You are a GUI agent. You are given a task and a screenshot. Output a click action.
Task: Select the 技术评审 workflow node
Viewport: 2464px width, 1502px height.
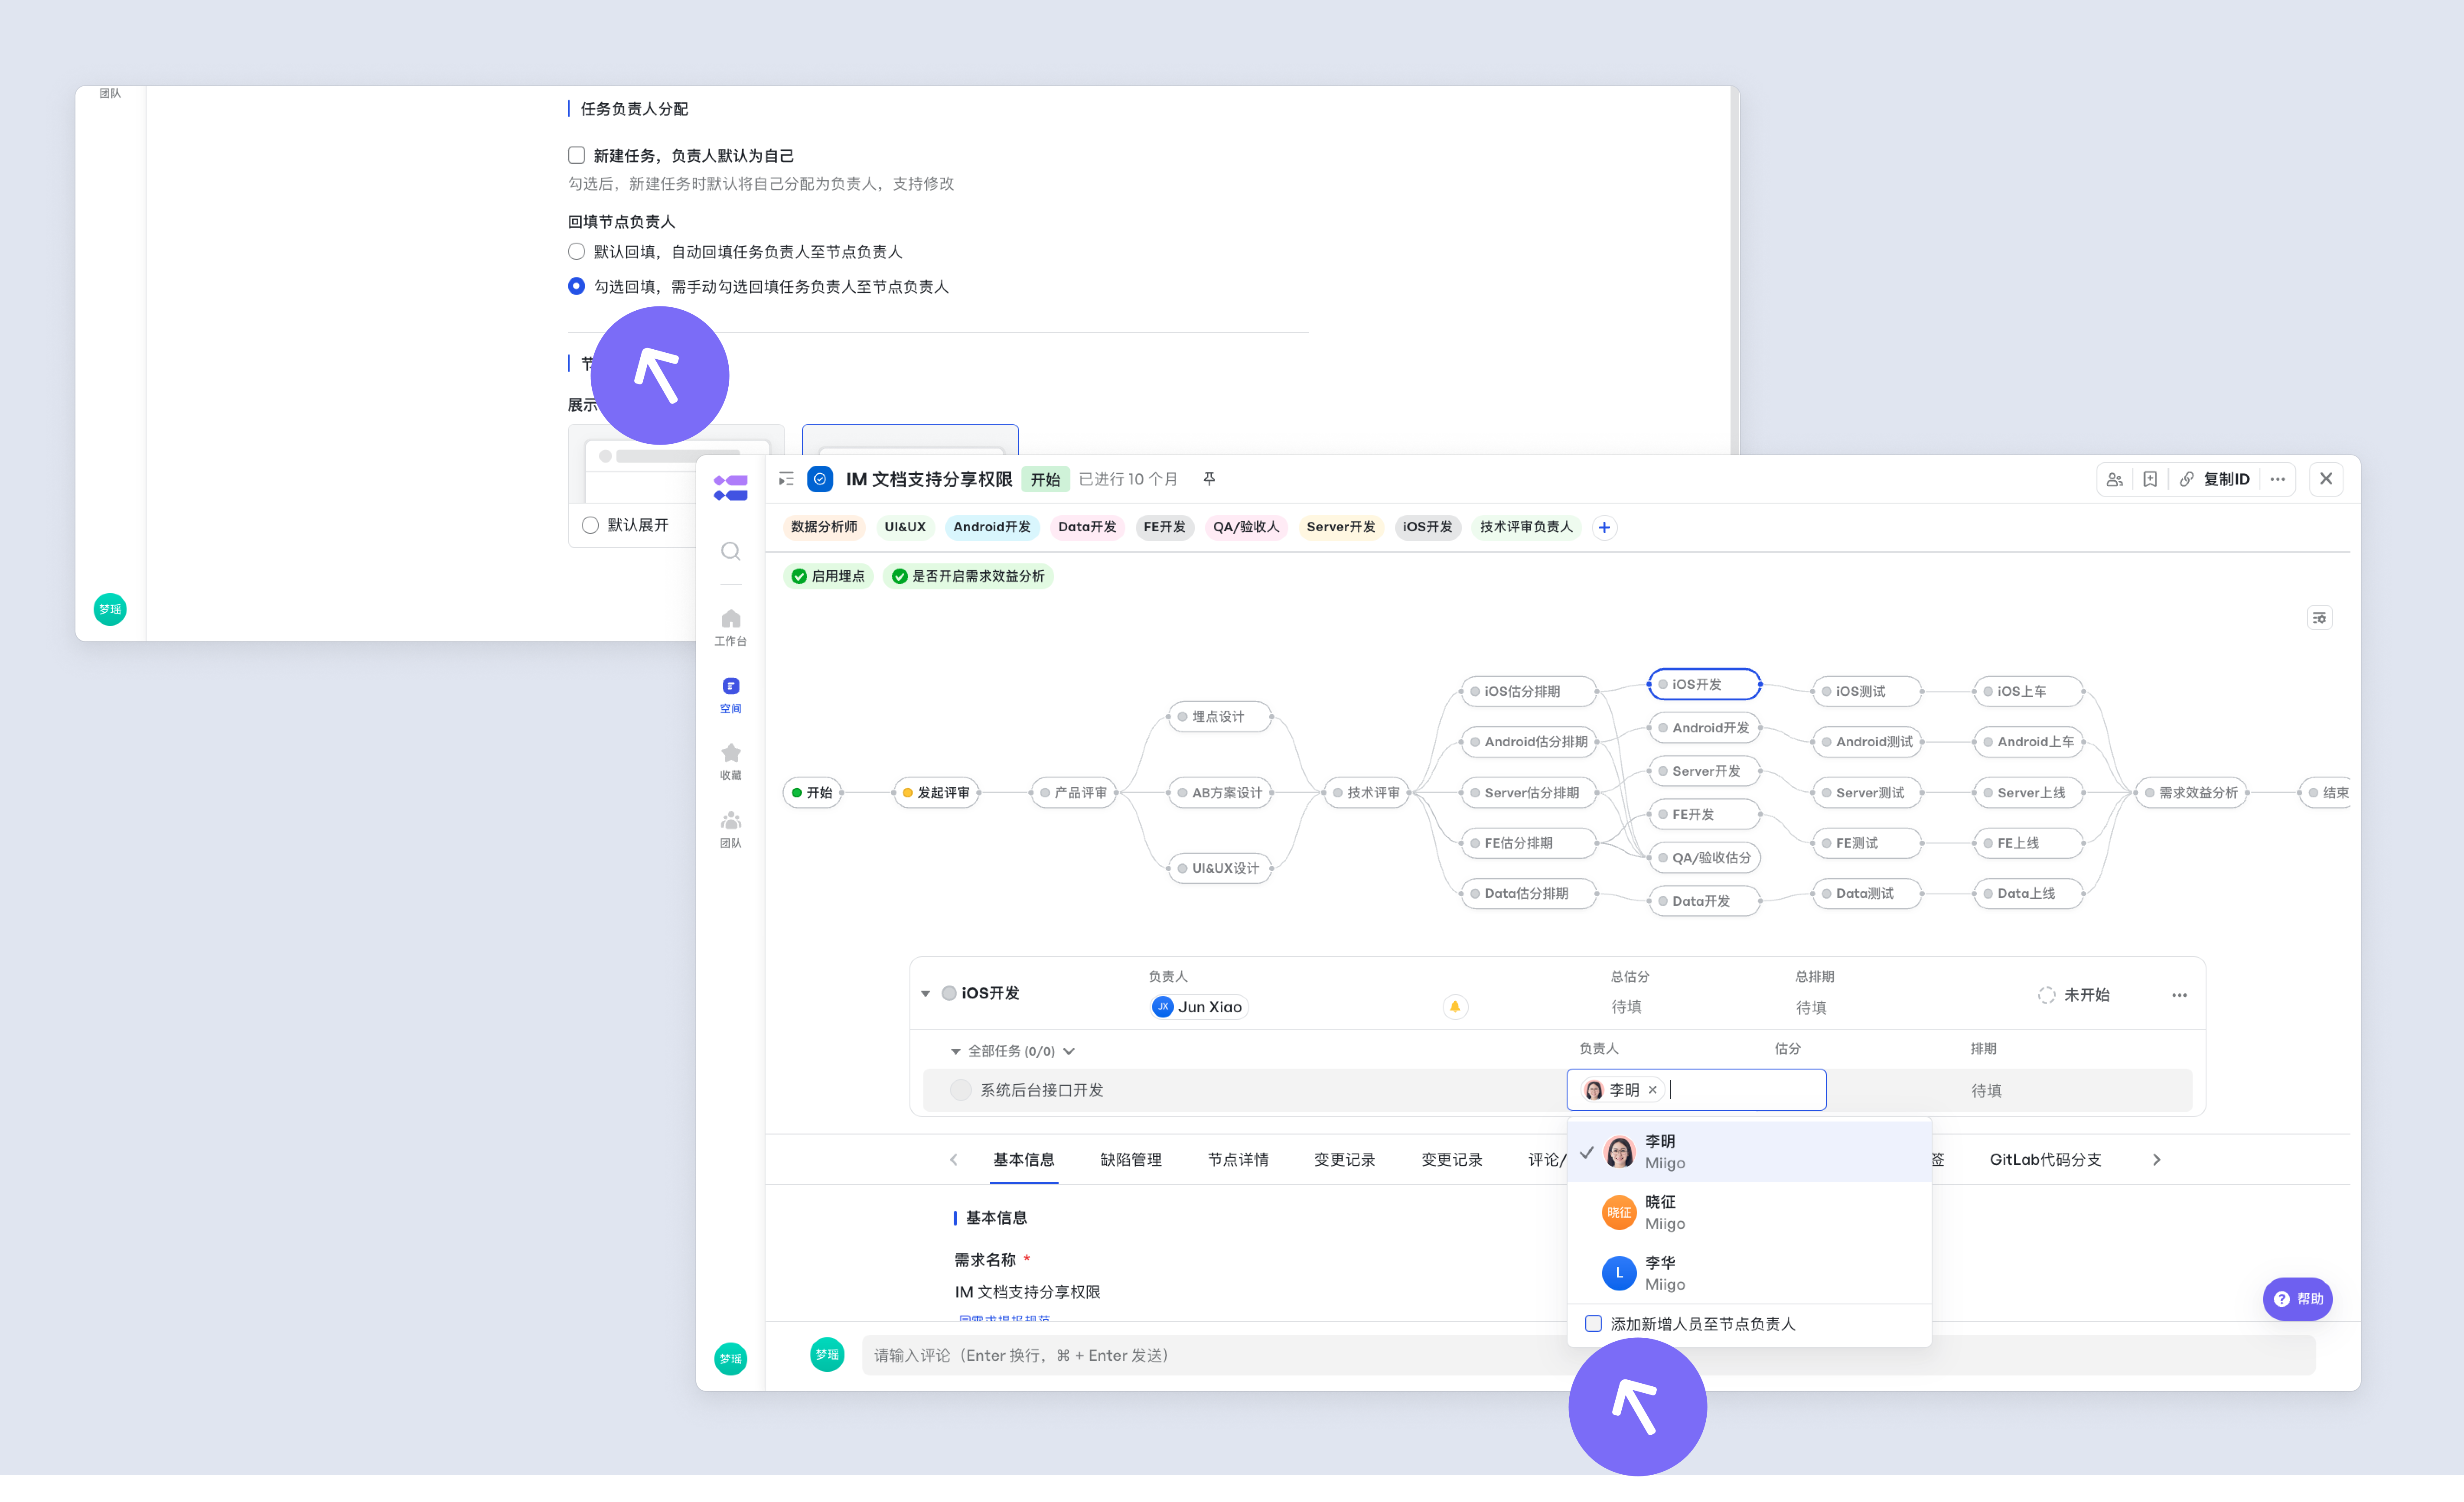pyautogui.click(x=1366, y=793)
